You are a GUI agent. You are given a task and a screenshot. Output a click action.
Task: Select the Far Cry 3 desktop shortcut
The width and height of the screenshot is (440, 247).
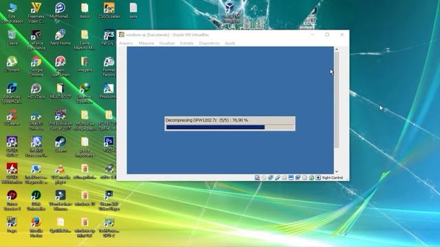click(109, 38)
